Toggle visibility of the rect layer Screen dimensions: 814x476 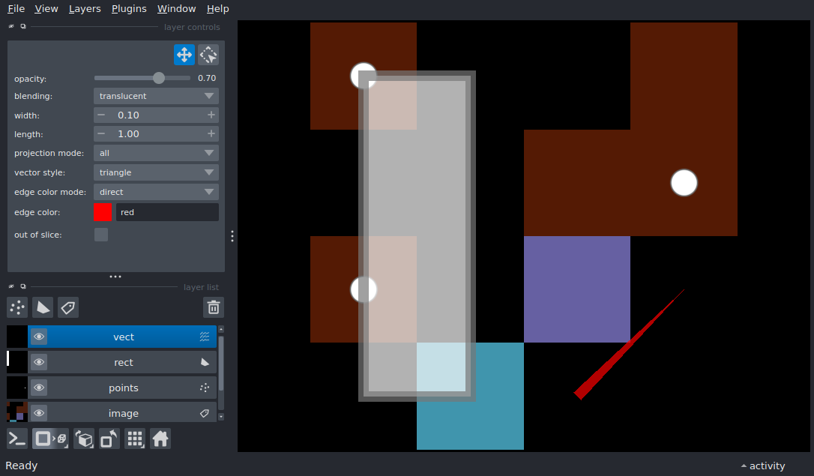(39, 363)
